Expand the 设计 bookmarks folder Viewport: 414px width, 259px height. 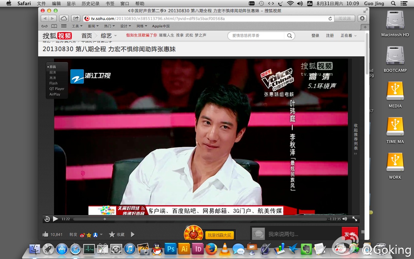(x=125, y=26)
